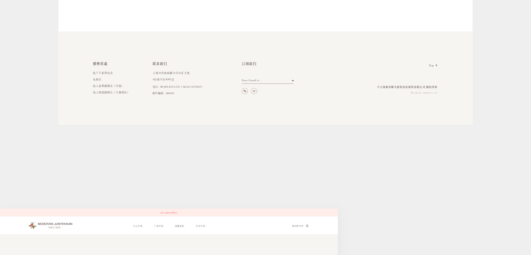Click the 'Design by' credit link
Viewport: 531px width, 255px height.
point(424,93)
